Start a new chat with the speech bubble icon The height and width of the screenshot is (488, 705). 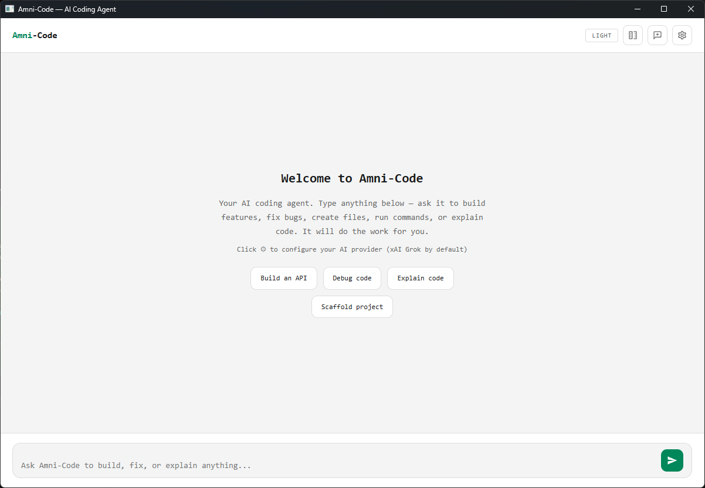[657, 35]
